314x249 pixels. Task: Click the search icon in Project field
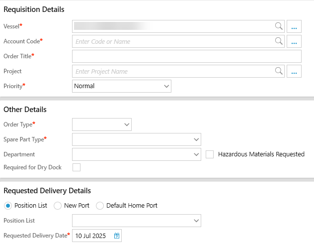coord(279,71)
